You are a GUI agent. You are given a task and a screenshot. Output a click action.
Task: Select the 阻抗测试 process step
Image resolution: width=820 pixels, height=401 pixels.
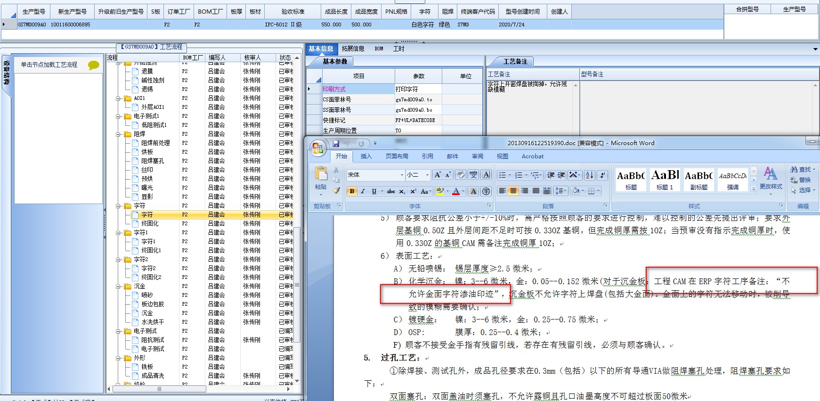(x=153, y=340)
